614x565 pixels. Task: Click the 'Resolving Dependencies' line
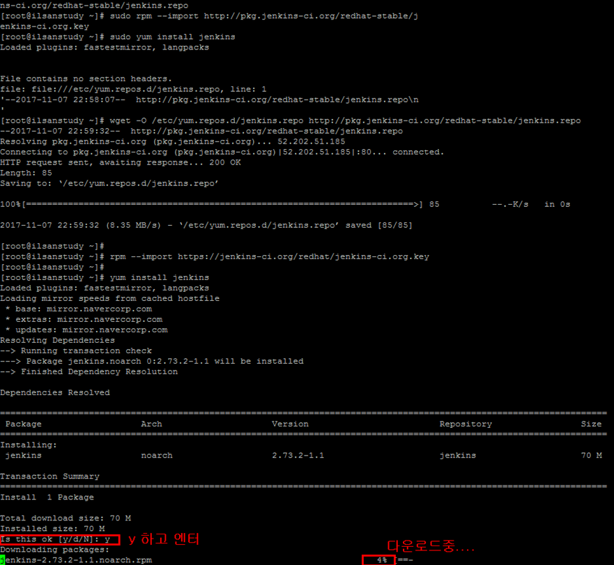pos(58,340)
